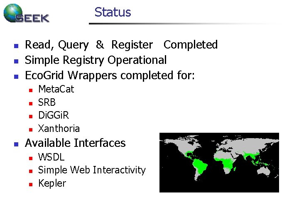Click the 'Available Interfaces' bullet text
Image resolution: width=299 pixels, height=224 pixels.
[75, 143]
